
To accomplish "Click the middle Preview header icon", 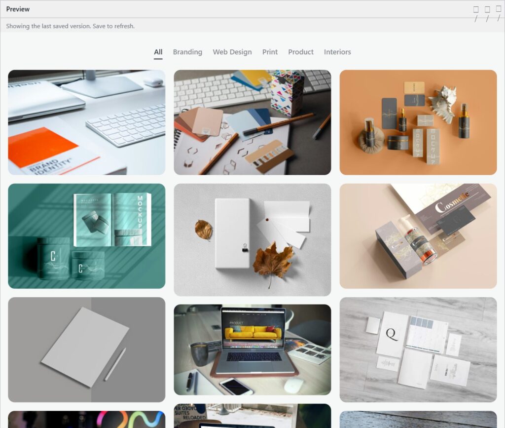I will tap(487, 14).
